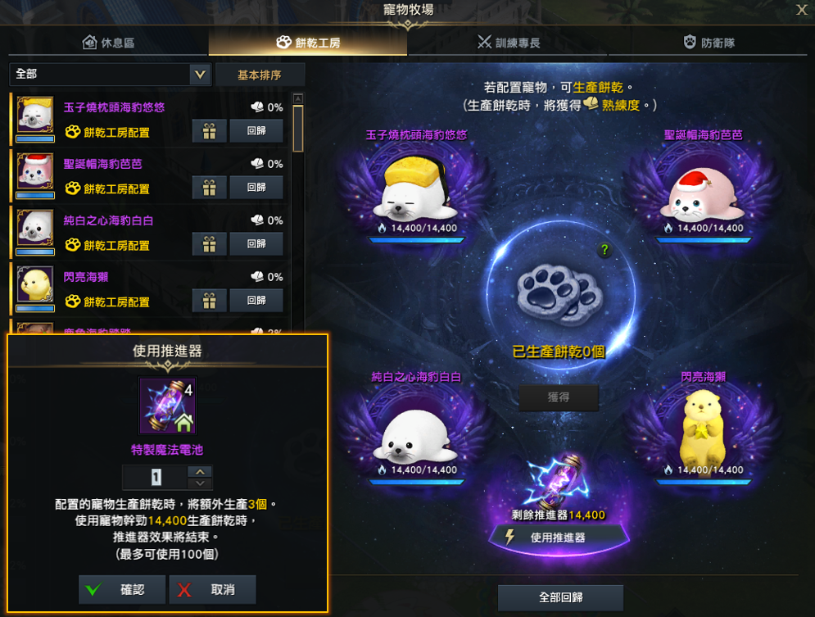Click the green question mark help icon
This screenshot has height=617, width=815.
[x=604, y=250]
